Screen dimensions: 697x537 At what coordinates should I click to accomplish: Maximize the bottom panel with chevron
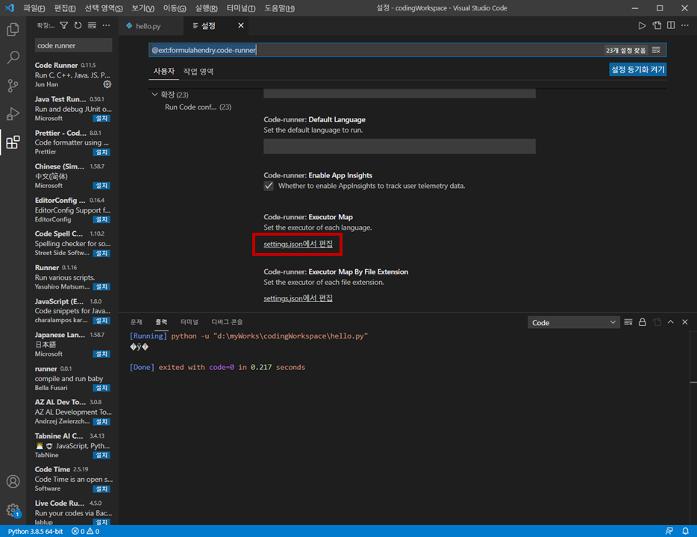tap(671, 322)
